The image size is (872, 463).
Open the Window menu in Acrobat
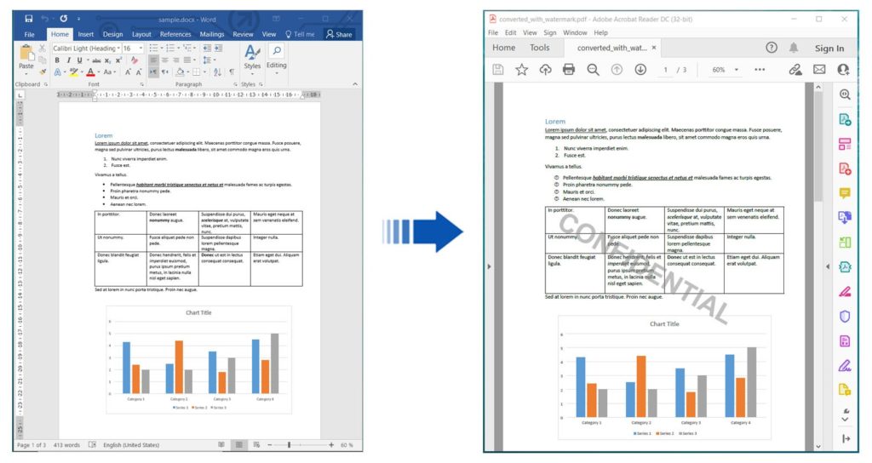(575, 32)
